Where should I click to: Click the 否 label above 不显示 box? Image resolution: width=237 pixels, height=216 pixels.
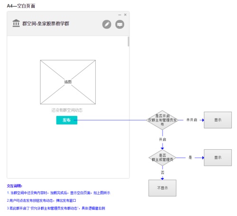(163, 172)
